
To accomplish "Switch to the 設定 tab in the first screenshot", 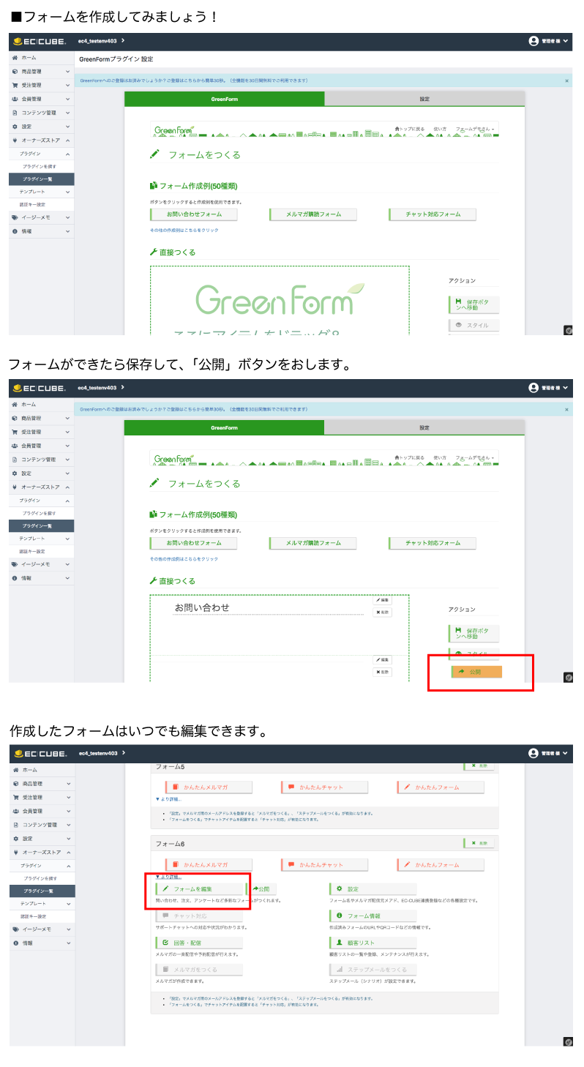I will pos(424,99).
